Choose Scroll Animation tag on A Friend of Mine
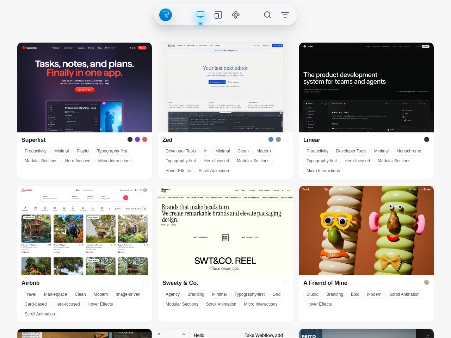This screenshot has height=338, width=451. [x=404, y=294]
